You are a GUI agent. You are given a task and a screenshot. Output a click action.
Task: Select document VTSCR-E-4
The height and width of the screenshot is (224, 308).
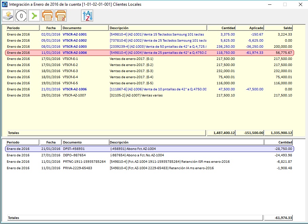pos(70,77)
